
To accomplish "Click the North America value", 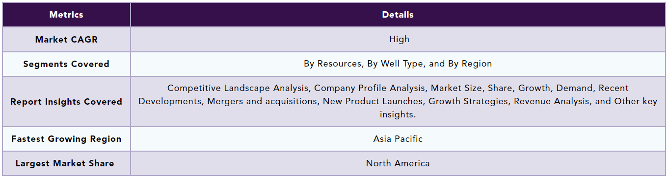I will pos(398,163).
